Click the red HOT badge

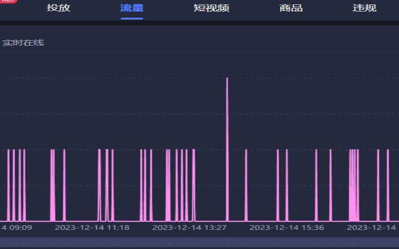pyautogui.click(x=8, y=1)
